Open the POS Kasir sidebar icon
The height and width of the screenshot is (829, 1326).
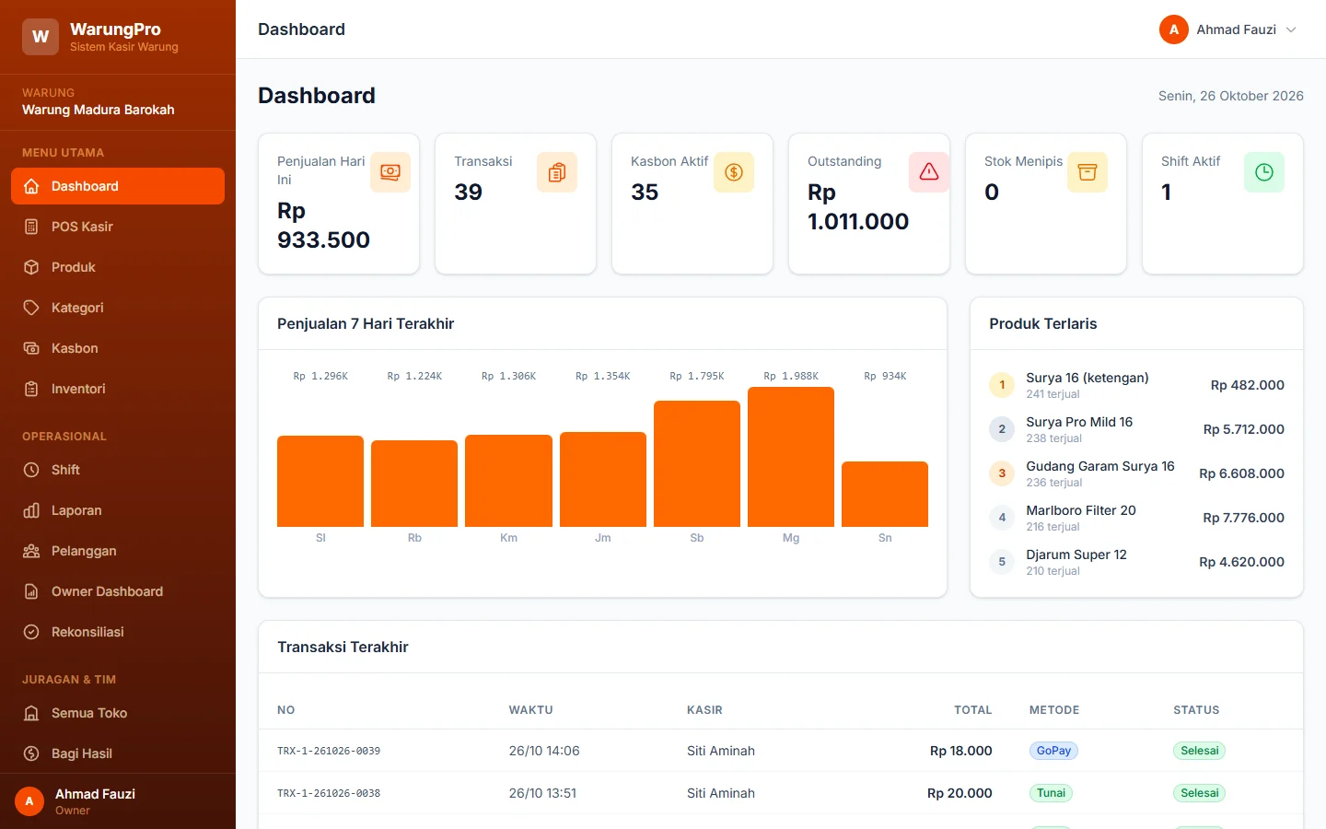31,227
